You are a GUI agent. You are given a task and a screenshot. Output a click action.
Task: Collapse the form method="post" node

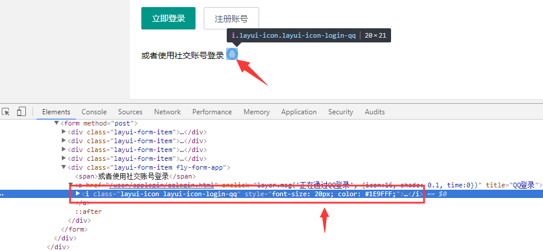(x=57, y=123)
